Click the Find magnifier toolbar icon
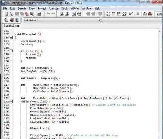163x139 pixels. coord(61,14)
